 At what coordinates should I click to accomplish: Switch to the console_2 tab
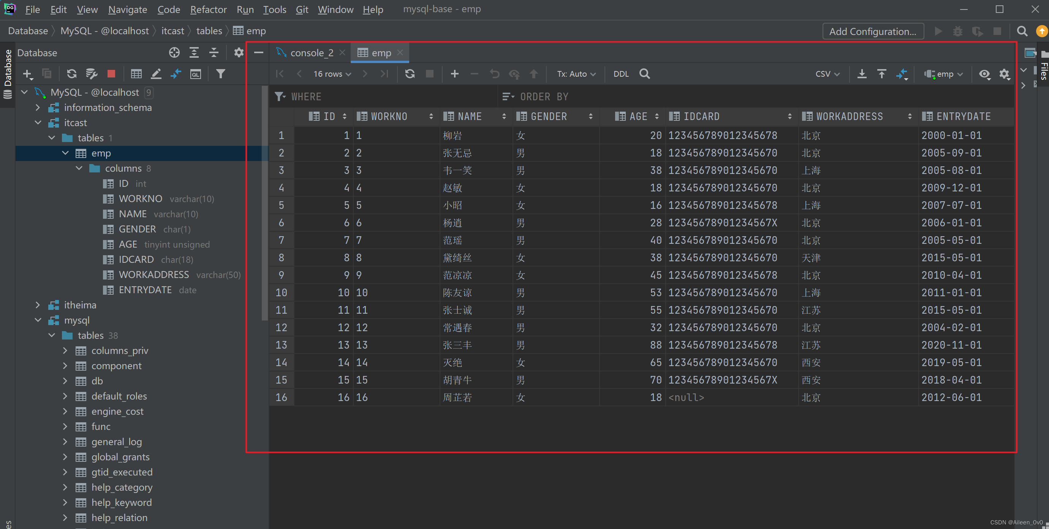point(311,53)
